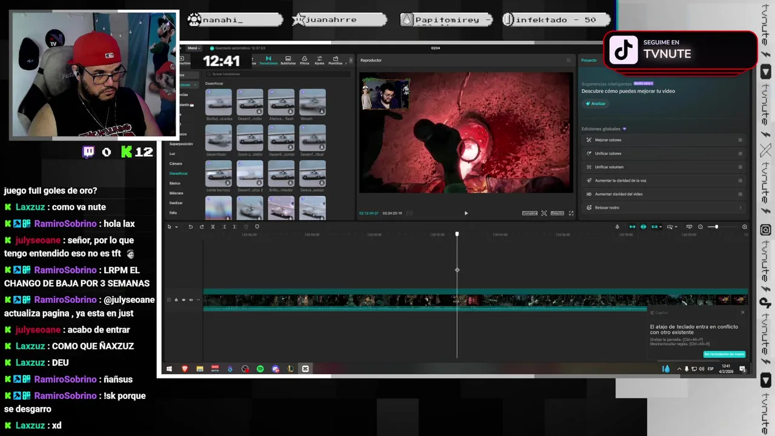Zoom out the timeline with the minus icon

701,226
